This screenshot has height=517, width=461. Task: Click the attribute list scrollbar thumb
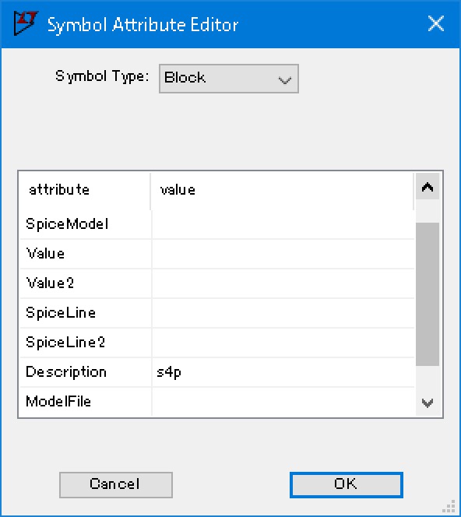click(x=427, y=294)
